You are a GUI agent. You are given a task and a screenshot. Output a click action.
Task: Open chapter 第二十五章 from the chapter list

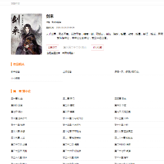(19, 151)
